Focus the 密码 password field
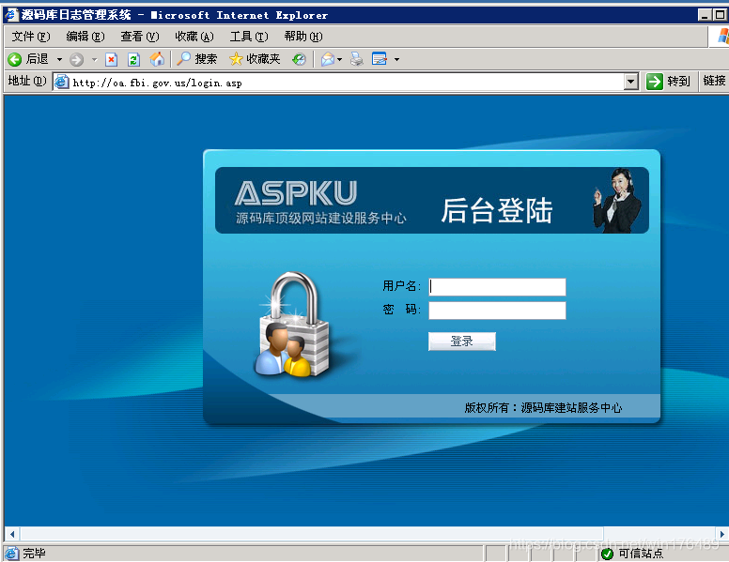729x562 pixels. [x=497, y=311]
